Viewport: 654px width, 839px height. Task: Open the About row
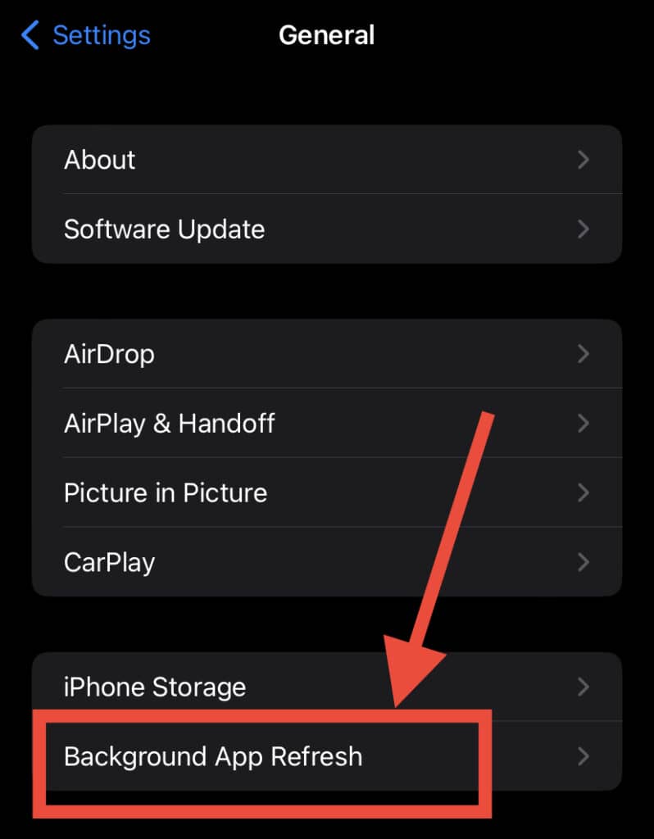327,160
